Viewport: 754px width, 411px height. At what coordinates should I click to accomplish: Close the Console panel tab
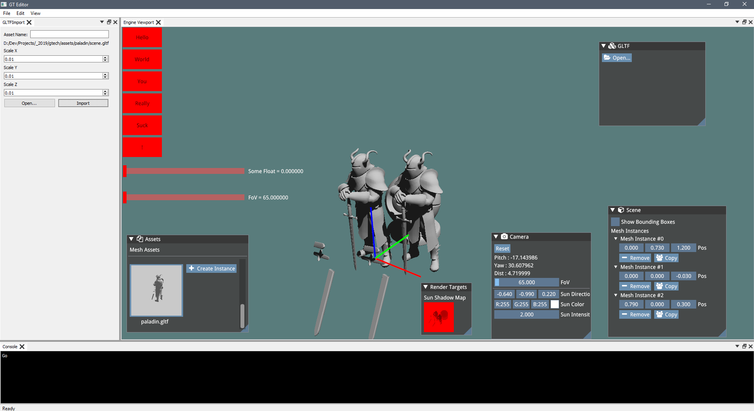click(22, 347)
